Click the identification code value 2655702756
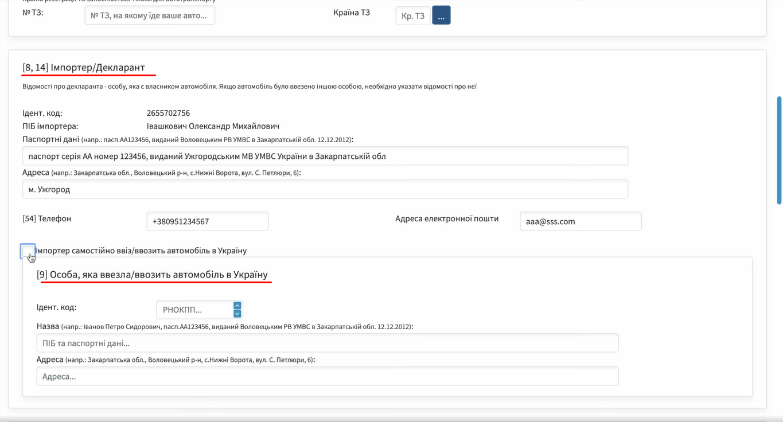The height and width of the screenshot is (422, 783). coord(169,113)
